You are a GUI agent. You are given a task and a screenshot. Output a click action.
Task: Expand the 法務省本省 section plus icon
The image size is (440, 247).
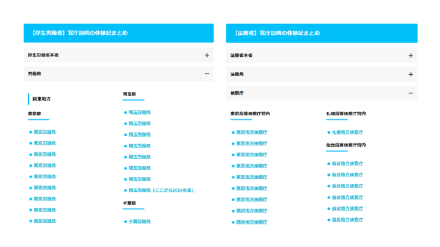coord(411,56)
